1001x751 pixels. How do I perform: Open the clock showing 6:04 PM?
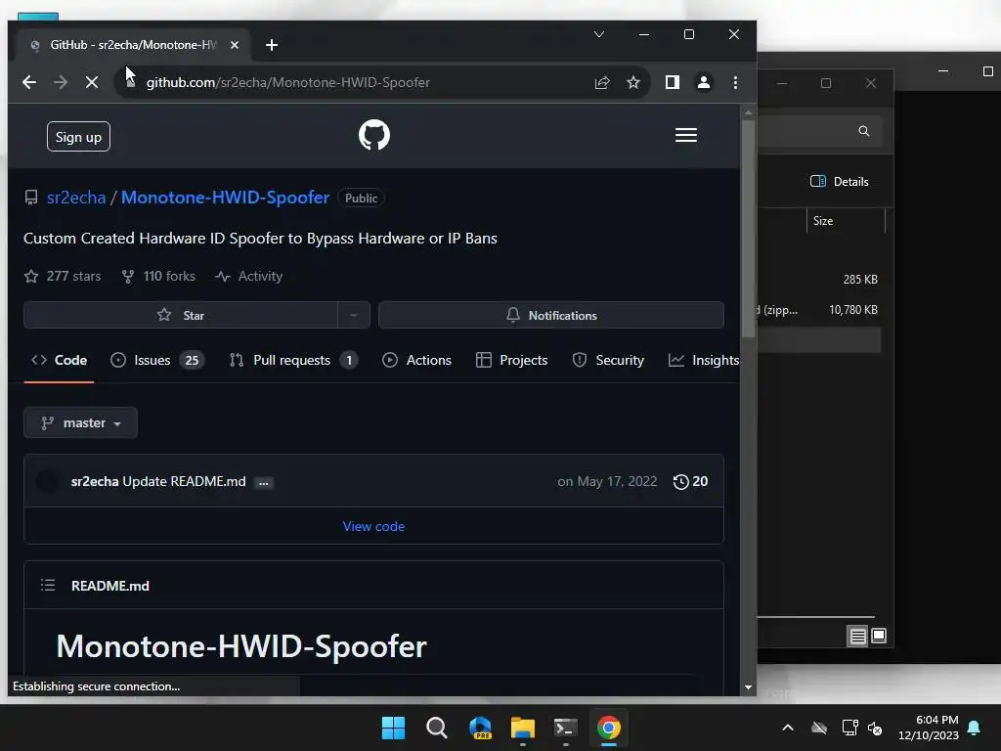click(x=929, y=728)
